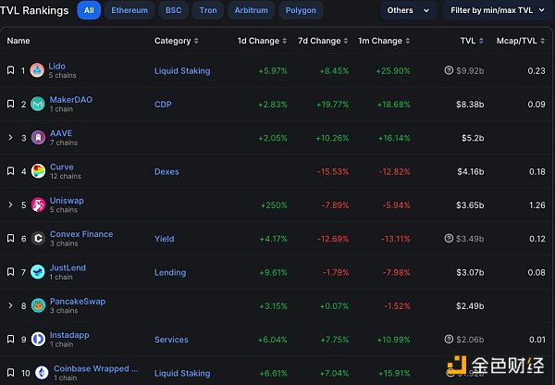Open the Instadapp protocol link
The height and width of the screenshot is (385, 555).
pyautogui.click(x=69, y=335)
